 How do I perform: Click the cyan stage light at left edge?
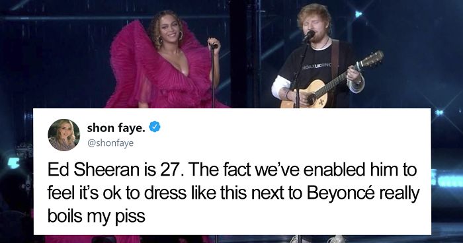point(13,163)
